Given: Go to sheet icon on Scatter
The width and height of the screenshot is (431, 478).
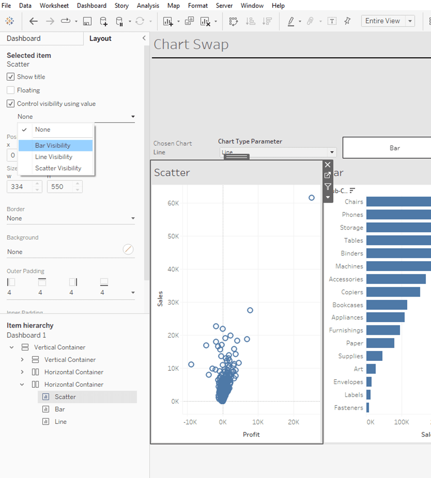Looking at the screenshot, I should tap(327, 175).
